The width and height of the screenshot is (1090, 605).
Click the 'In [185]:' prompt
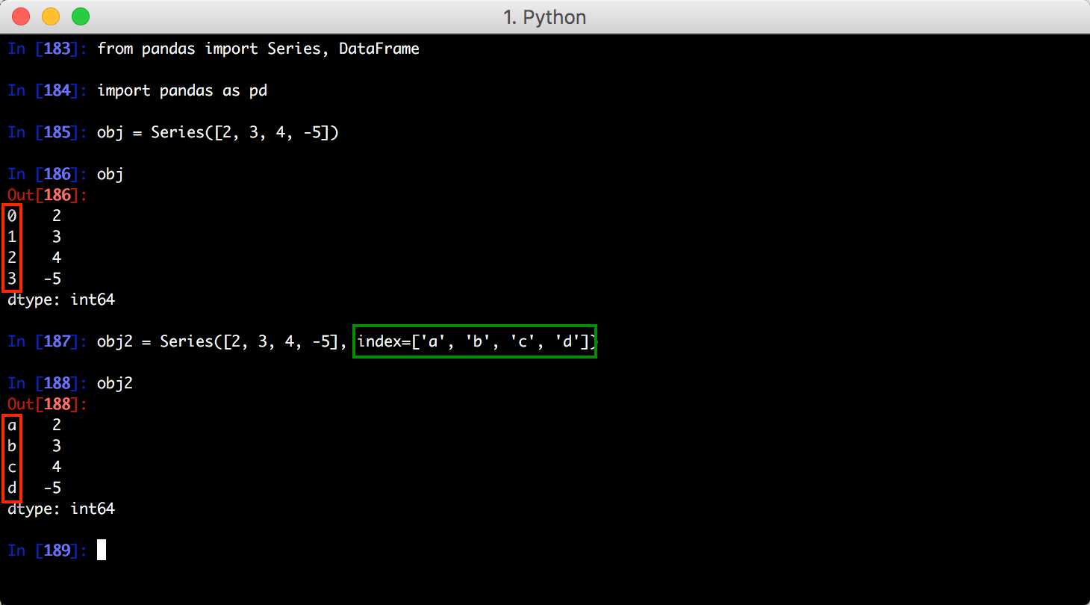coord(48,133)
